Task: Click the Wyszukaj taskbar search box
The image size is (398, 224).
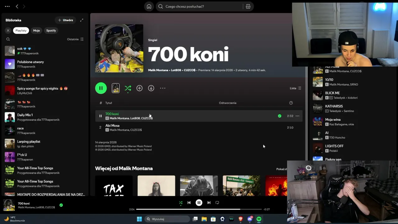Action: (168, 219)
